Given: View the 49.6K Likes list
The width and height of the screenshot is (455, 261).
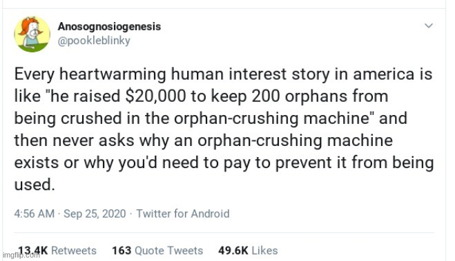Looking at the screenshot, I should 248,250.
